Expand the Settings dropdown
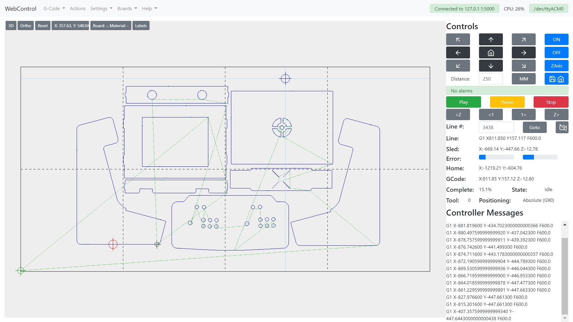573x322 pixels. [x=101, y=9]
